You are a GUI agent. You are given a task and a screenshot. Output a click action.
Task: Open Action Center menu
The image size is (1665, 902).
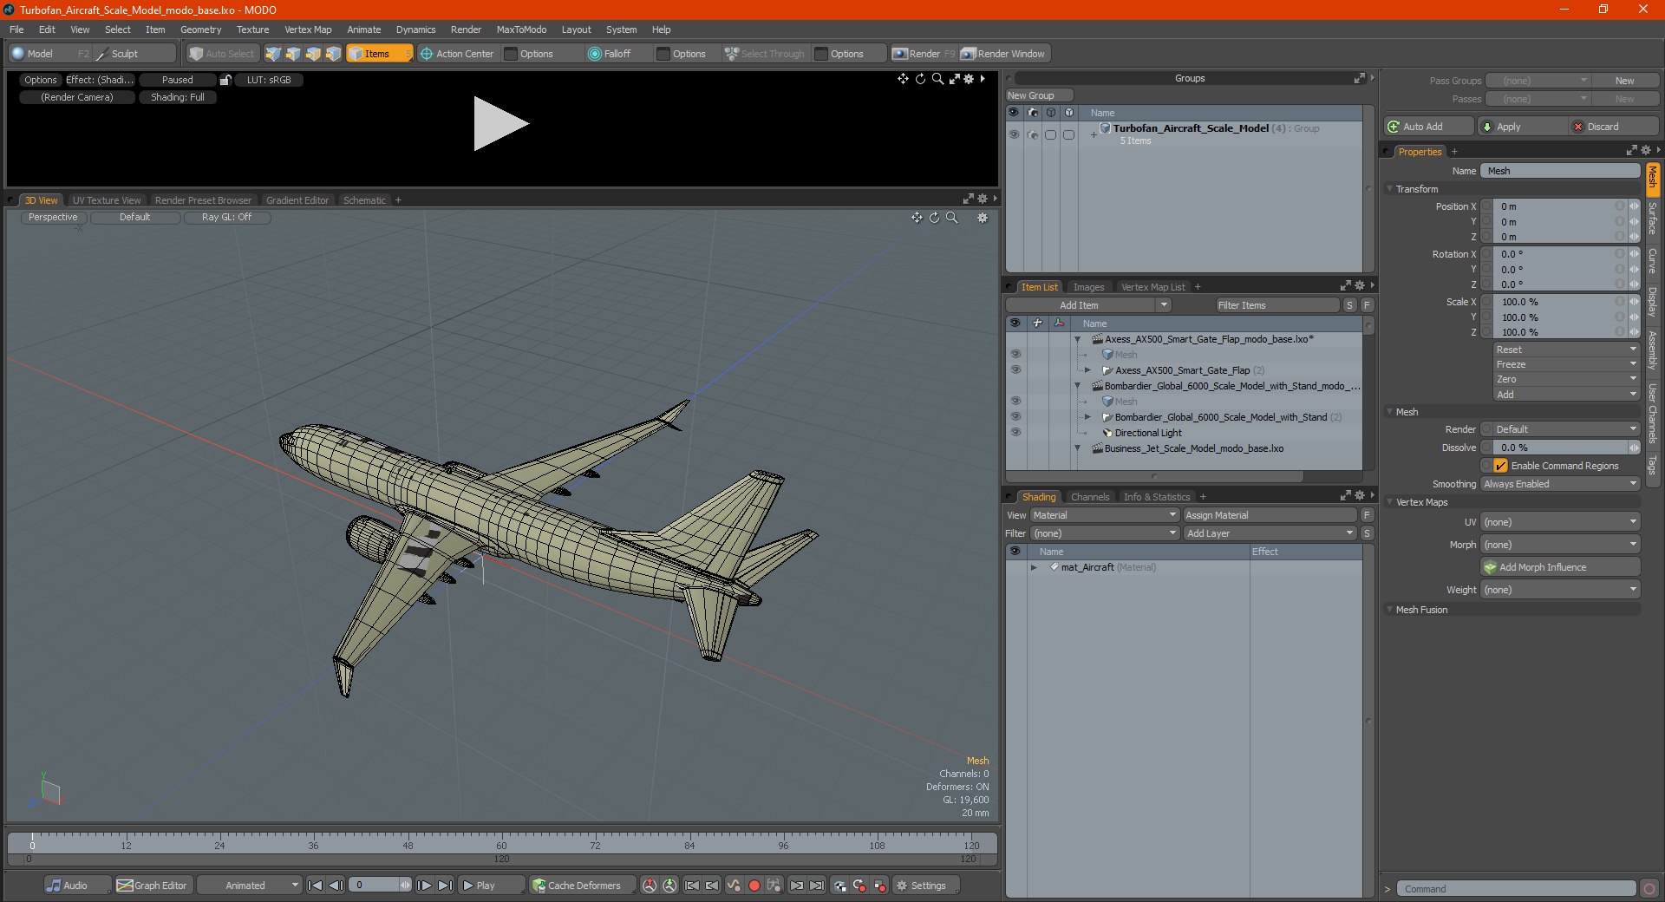coord(457,54)
